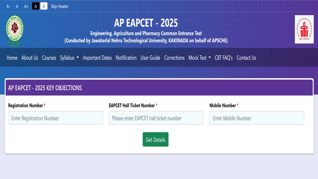Click the APSCHE council logo
The image size is (318, 179).
[x=304, y=29]
